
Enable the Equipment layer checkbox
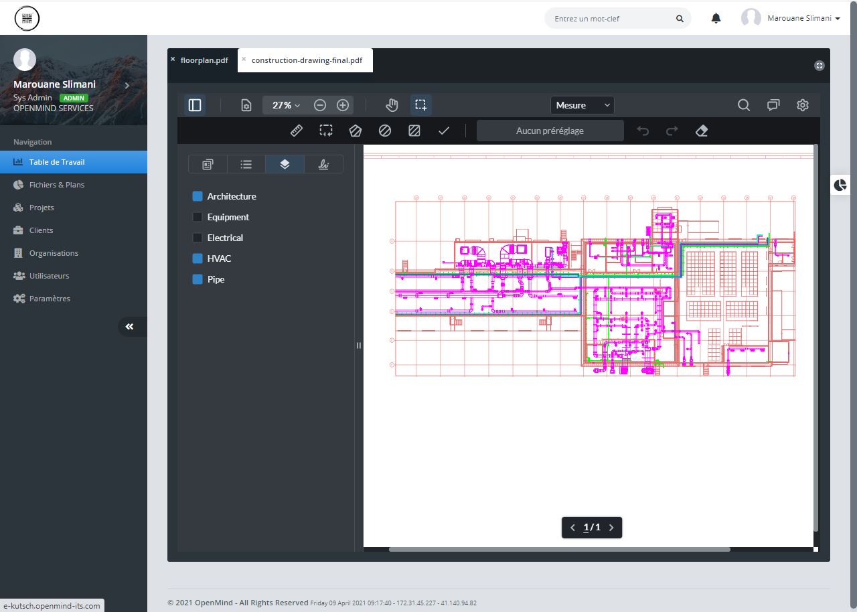(198, 217)
